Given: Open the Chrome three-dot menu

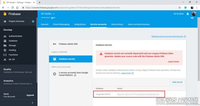Looking at the screenshot, I should click(197, 8).
